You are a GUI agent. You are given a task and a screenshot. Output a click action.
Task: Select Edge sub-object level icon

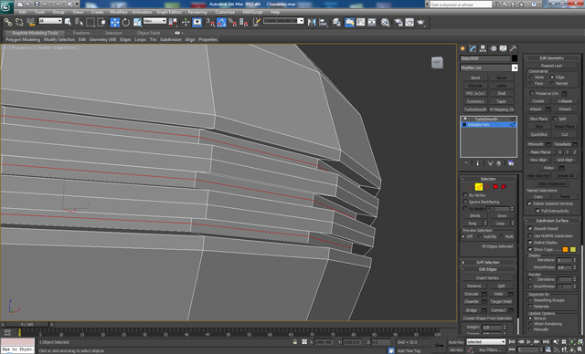[479, 186]
